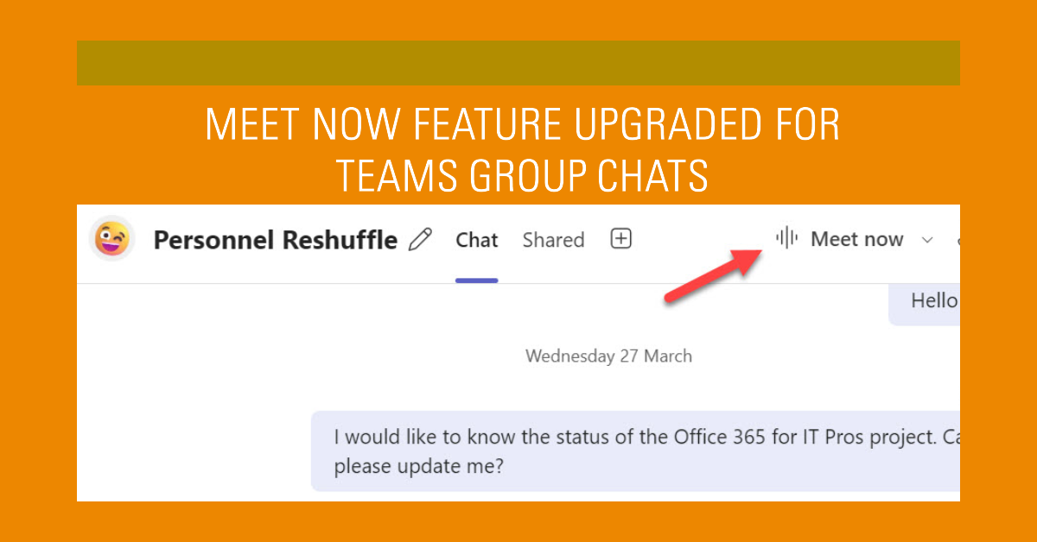Click the Meet now waveform icon
The image size is (1037, 542).
(x=786, y=238)
